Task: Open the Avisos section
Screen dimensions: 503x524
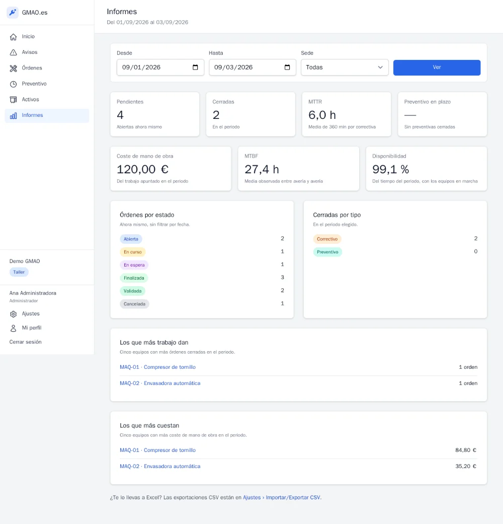Action: (47, 52)
